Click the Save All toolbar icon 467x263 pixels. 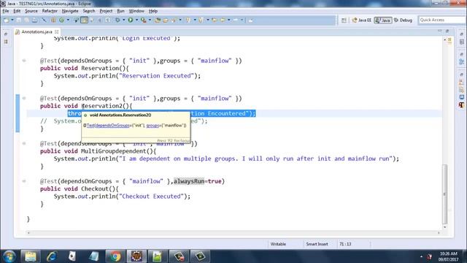click(26, 20)
